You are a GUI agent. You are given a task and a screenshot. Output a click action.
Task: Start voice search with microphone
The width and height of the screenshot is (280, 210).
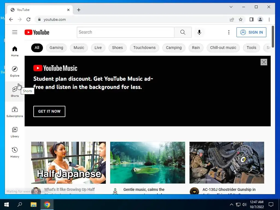pos(199,32)
